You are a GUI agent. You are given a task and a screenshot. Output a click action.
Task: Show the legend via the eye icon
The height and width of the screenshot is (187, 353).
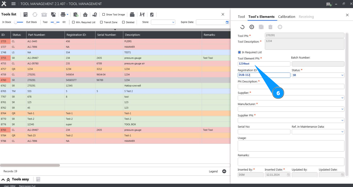coord(224,171)
